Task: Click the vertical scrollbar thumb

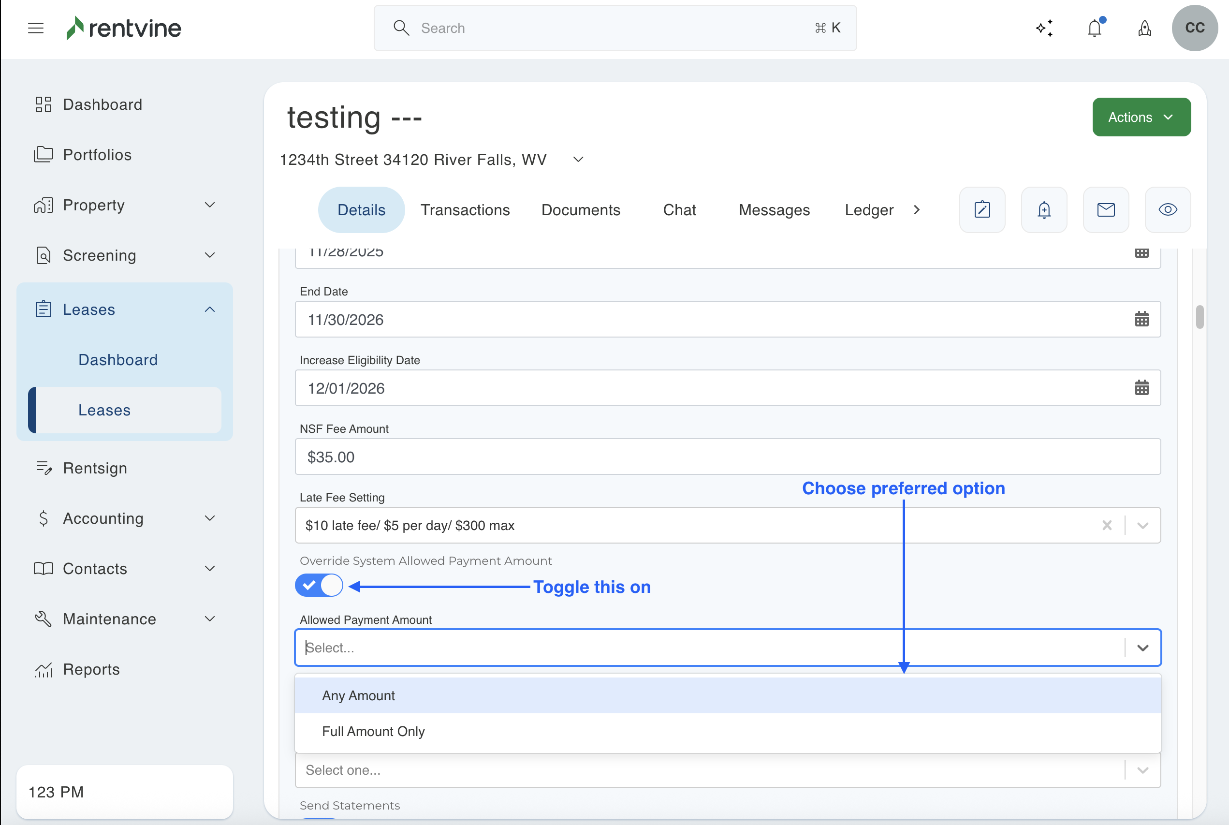Action: coord(1199,317)
